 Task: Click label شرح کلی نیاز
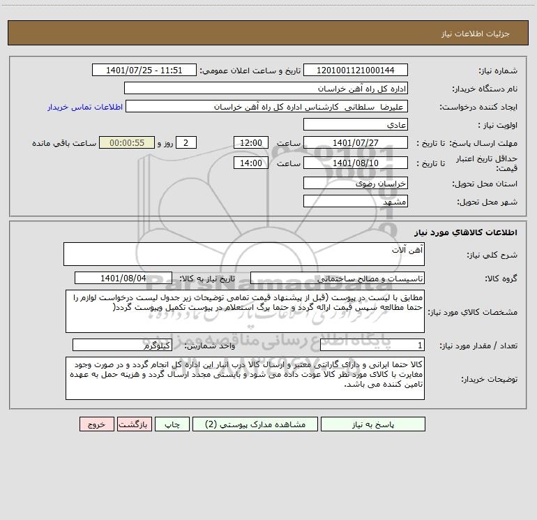492,255
